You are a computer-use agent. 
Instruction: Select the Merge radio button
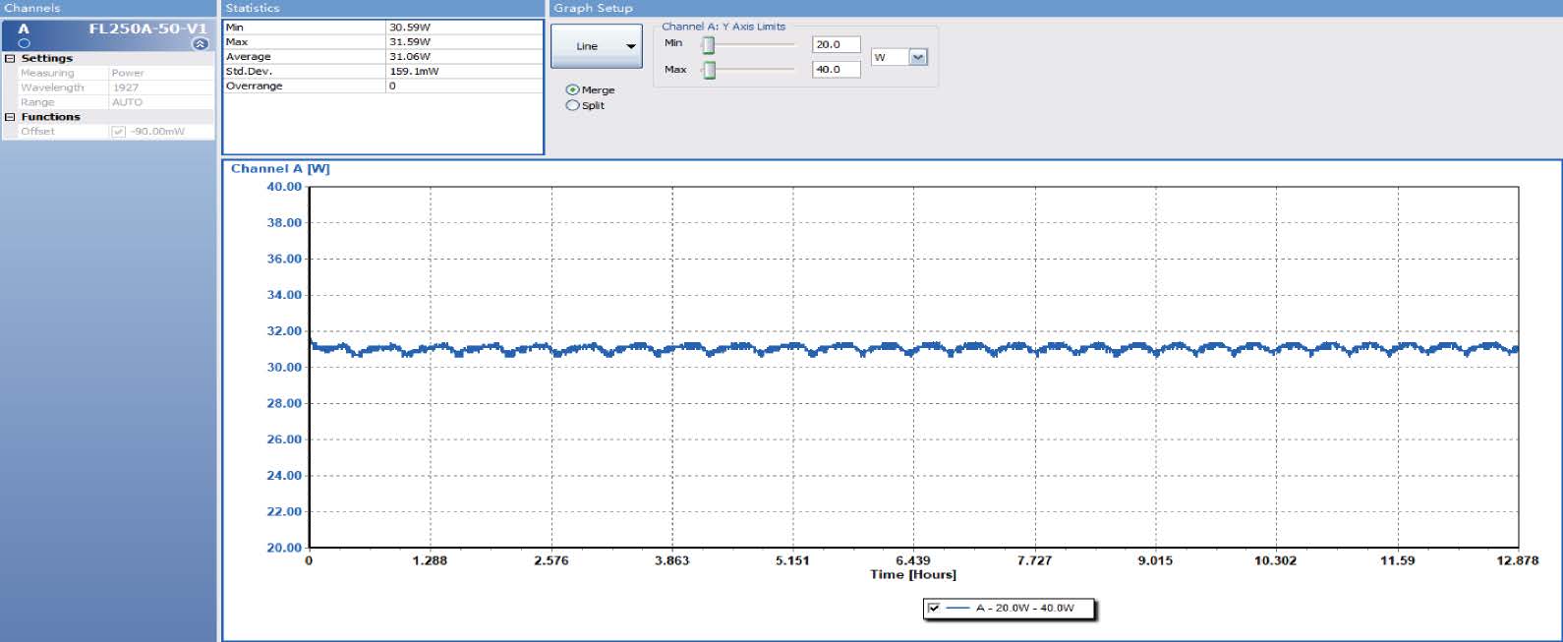pyautogui.click(x=573, y=89)
